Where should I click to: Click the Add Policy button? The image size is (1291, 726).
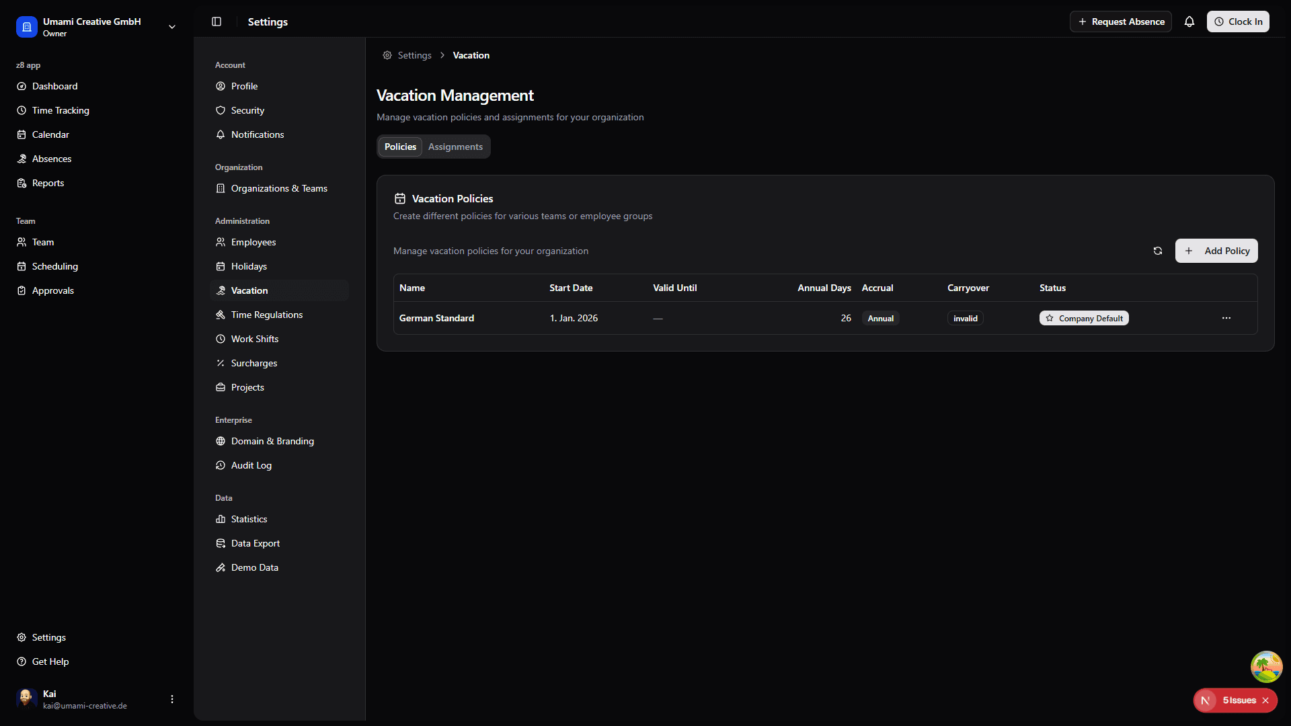click(1216, 251)
